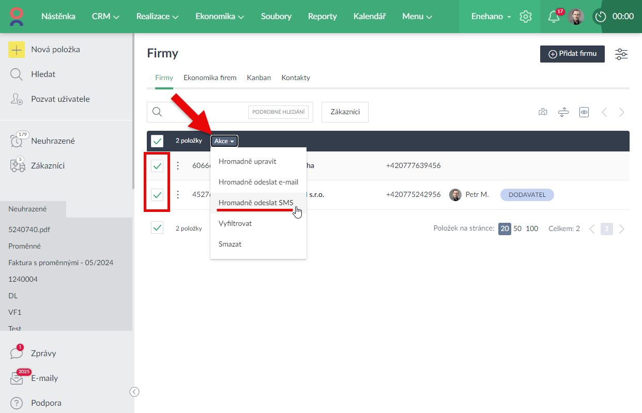Open notifications bell icon
This screenshot has height=413, width=642.
(x=554, y=17)
